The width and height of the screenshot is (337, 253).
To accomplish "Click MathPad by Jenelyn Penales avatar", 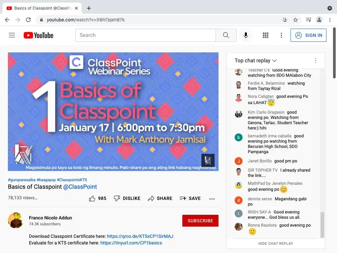I will [239, 185].
